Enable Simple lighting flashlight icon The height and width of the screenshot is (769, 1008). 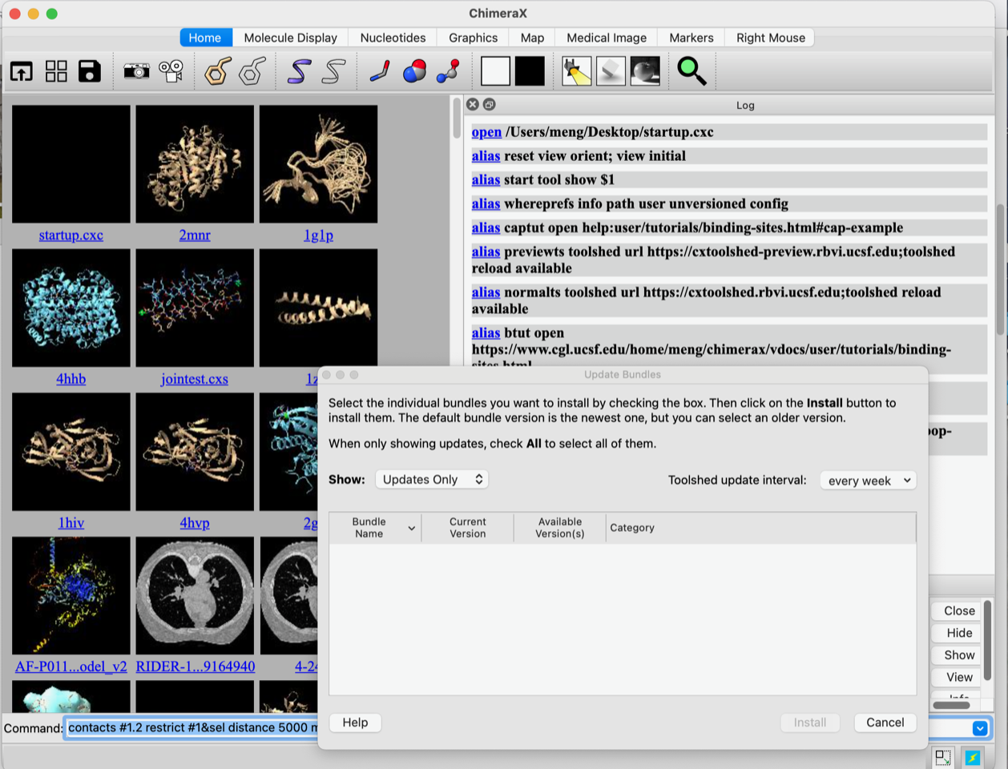click(x=576, y=71)
